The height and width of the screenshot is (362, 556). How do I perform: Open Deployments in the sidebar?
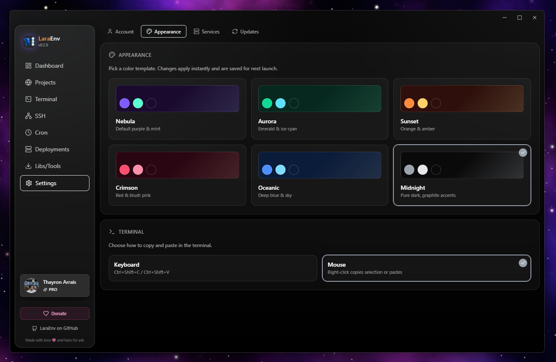coord(55,149)
